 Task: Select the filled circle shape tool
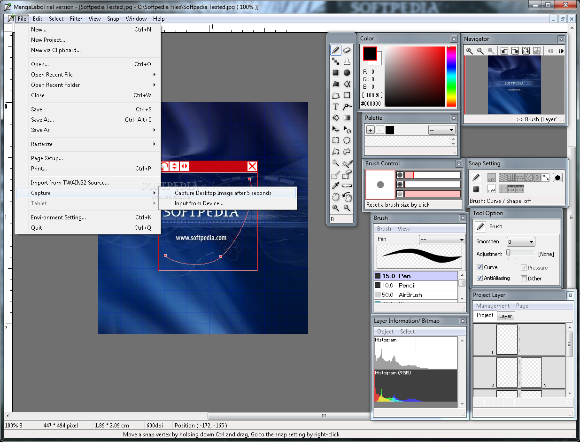(347, 73)
